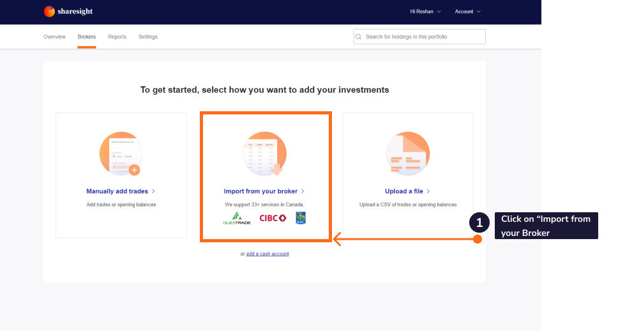Click the 'To get started' heading
618x335 pixels.
[x=264, y=90]
